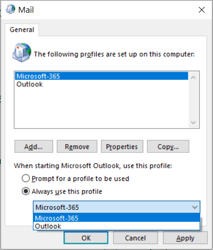Viewport: 213px width, 250px height.
Task: Close the Mail dialog window
Action: (x=202, y=10)
